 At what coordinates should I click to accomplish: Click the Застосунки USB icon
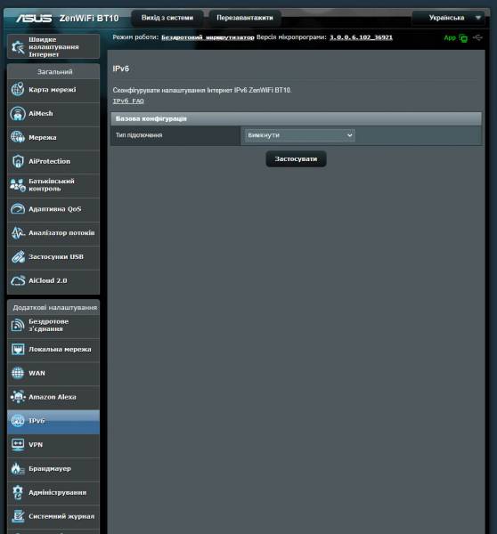click(18, 257)
